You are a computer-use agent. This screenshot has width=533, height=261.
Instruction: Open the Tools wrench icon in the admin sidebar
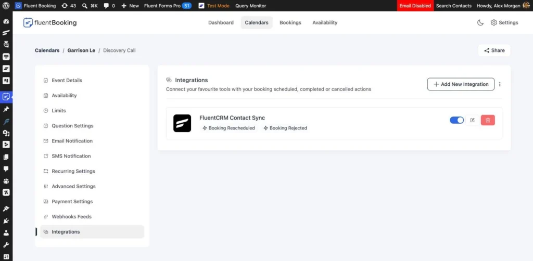(6, 245)
